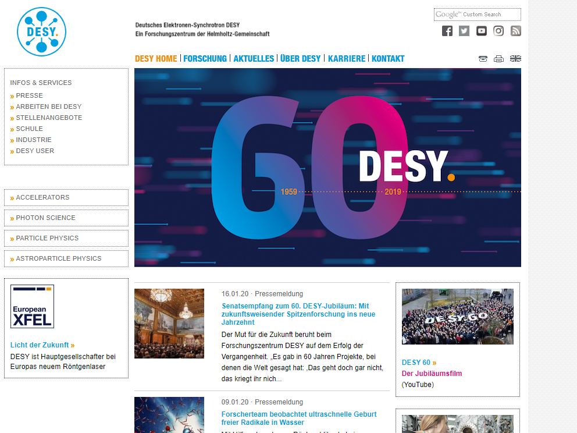The image size is (577, 433).
Task: Click the Senatsempfang hall photo thumbnail
Action: pyautogui.click(x=169, y=323)
